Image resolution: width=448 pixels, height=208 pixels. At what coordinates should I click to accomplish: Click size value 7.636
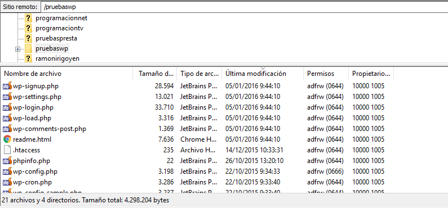click(x=166, y=139)
